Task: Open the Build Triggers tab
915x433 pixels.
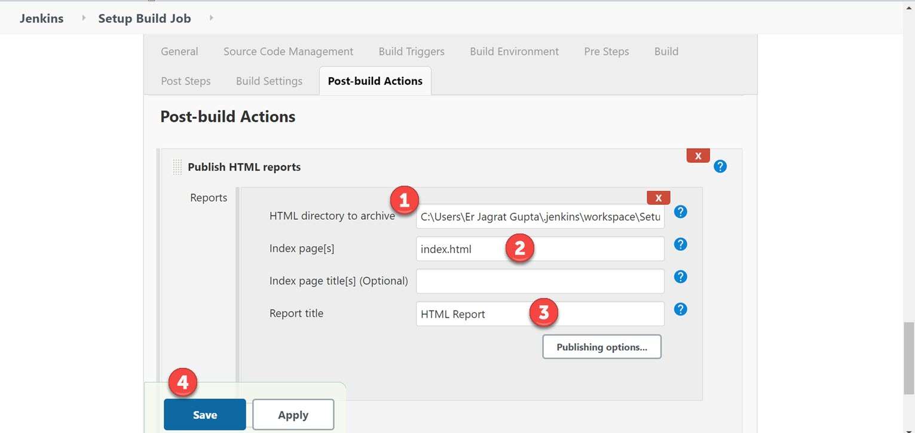Action: click(x=411, y=51)
